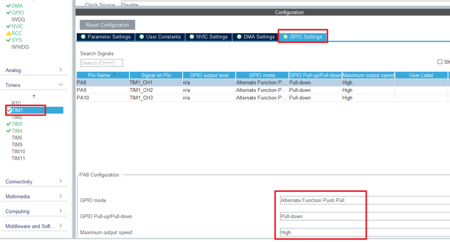Select the TIM3 timer

pyautogui.click(x=17, y=124)
